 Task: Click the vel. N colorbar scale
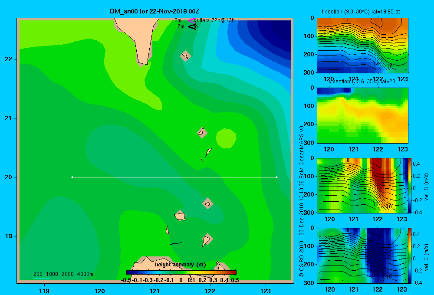(410, 185)
